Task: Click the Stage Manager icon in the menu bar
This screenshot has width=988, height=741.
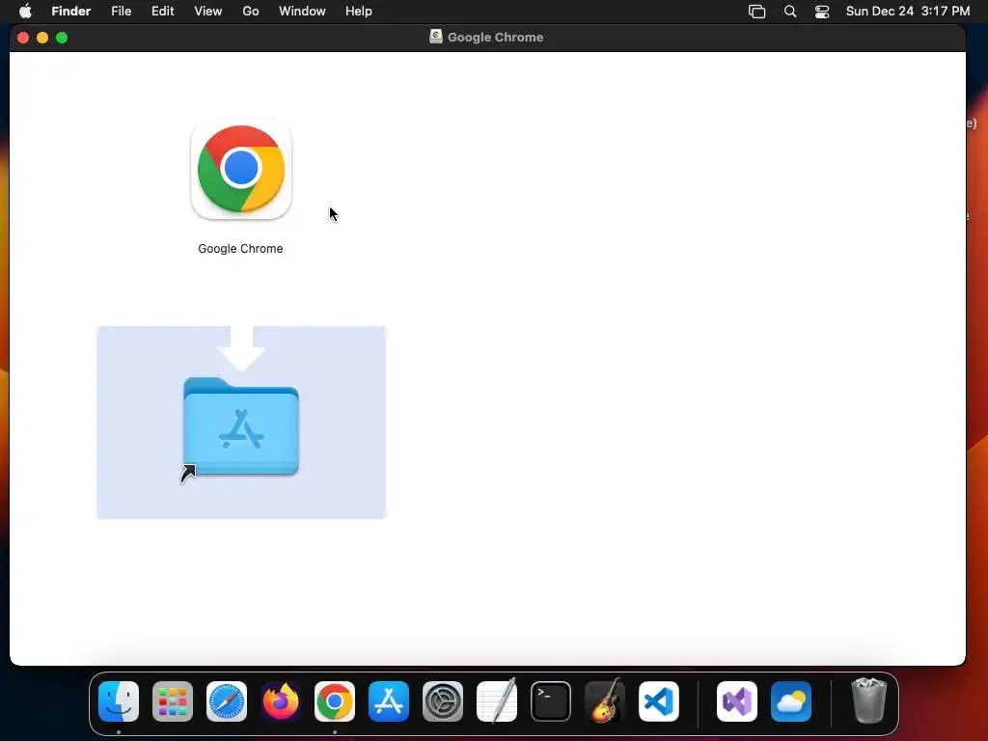Action: pyautogui.click(x=756, y=12)
